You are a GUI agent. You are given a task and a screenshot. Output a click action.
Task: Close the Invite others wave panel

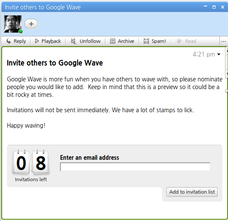click(222, 7)
